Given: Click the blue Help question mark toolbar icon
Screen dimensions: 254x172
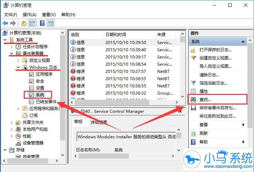Looking at the screenshot, I should coord(42,23).
